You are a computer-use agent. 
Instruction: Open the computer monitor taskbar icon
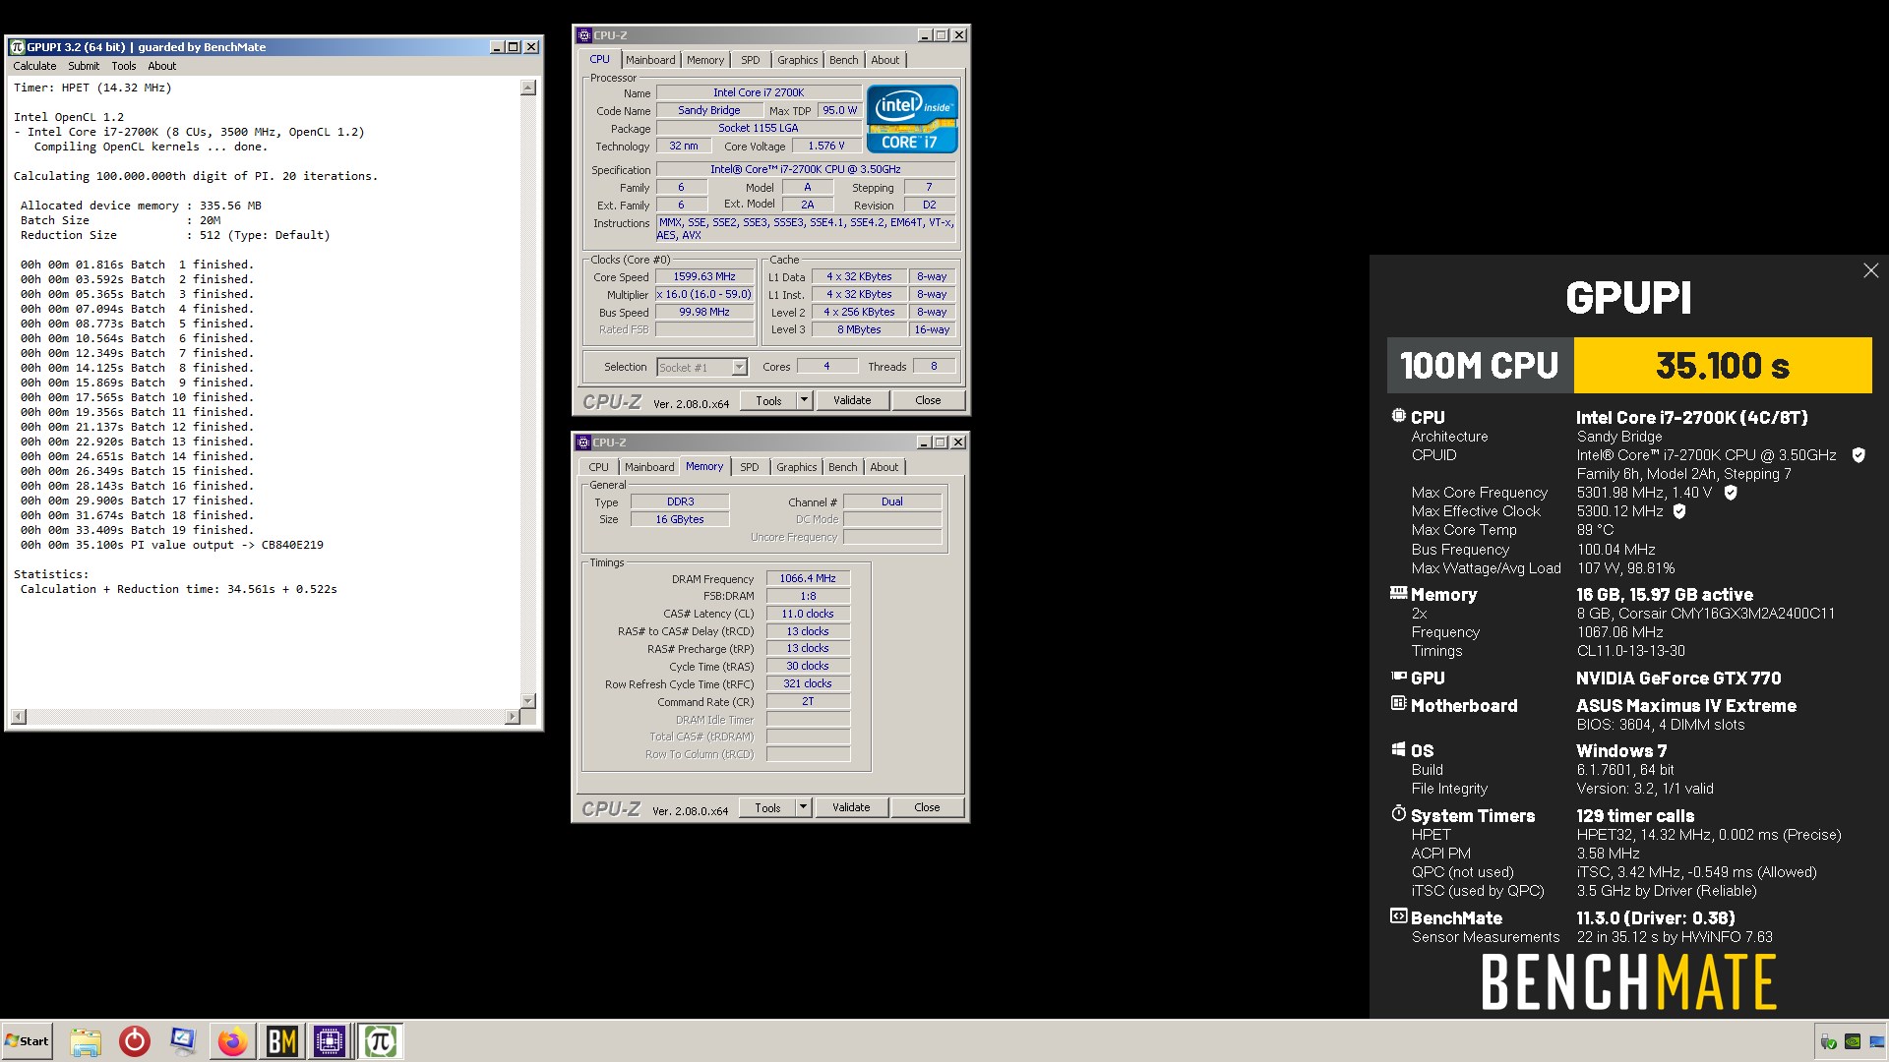click(x=183, y=1041)
